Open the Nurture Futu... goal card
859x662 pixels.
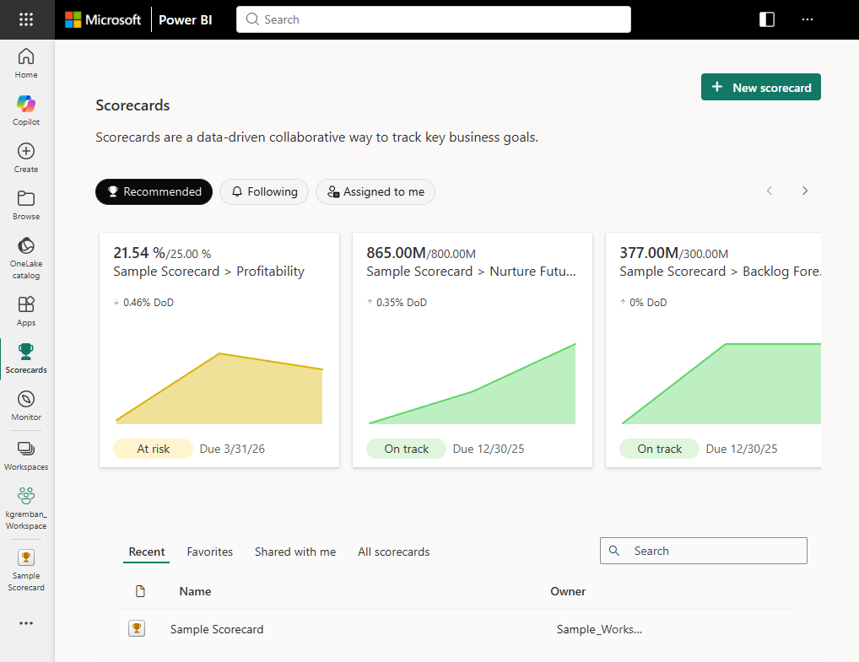pos(473,350)
